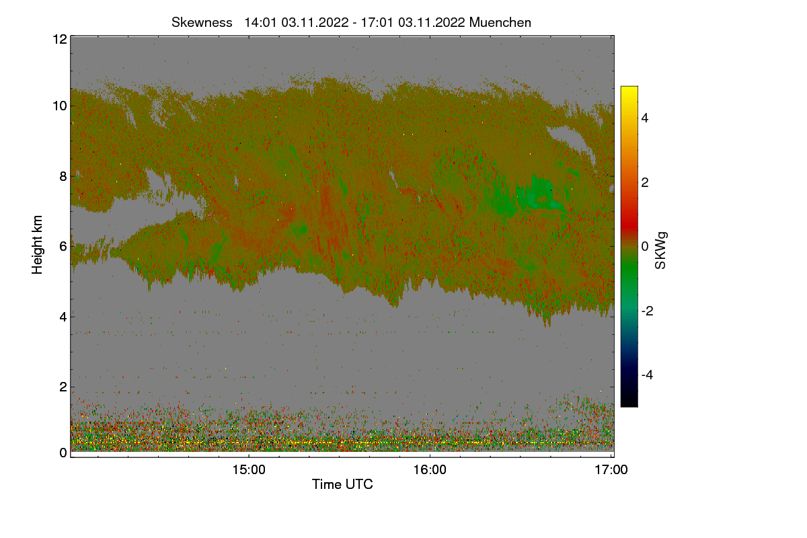Click the "12" height tick label

59,39
